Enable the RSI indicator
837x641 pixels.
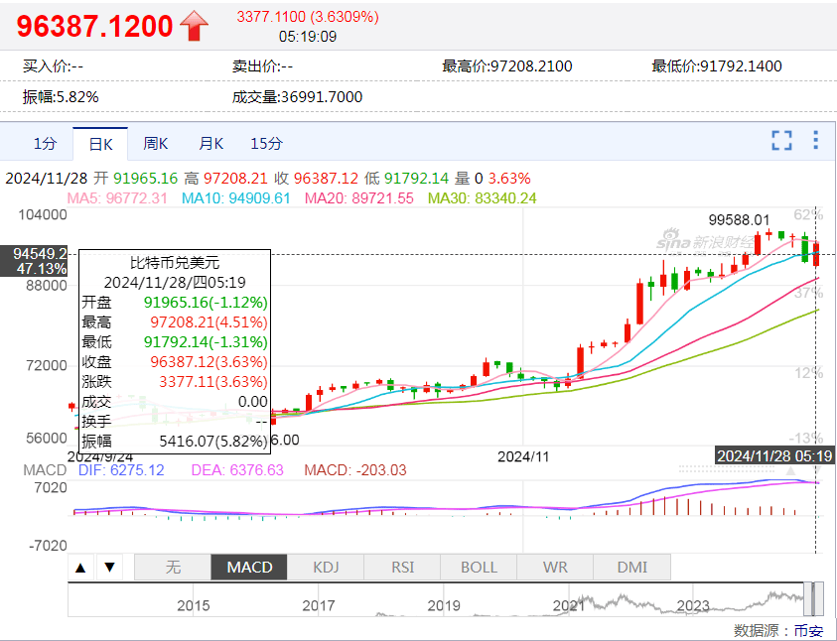pos(402,568)
